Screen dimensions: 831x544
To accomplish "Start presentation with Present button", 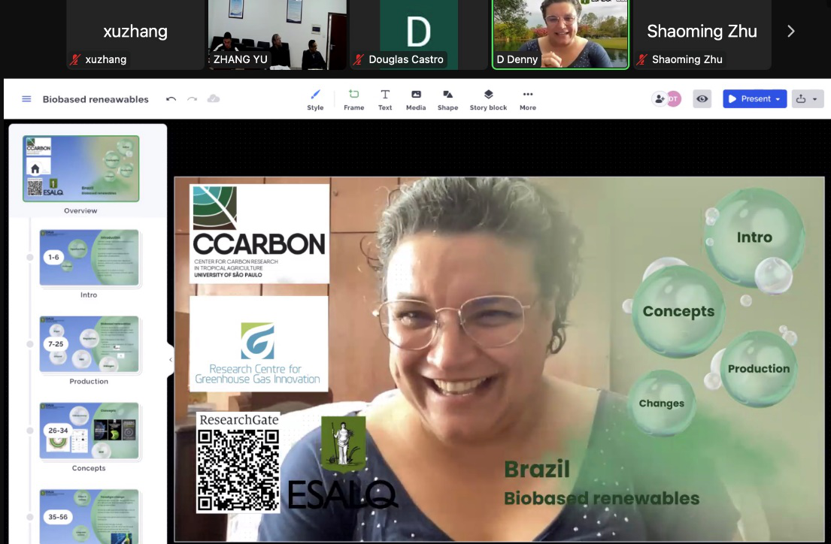I will [749, 99].
